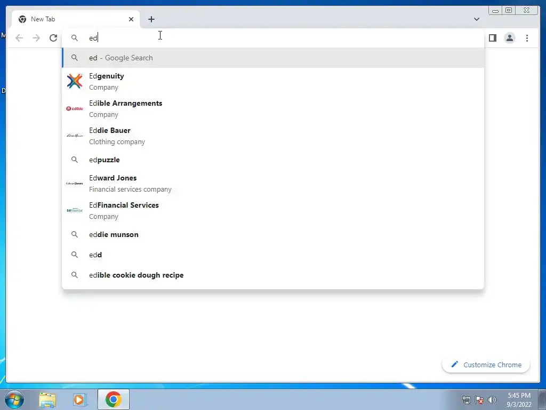This screenshot has height=410, width=546.
Task: Open the clock showing 5:45 PM
Action: click(519, 400)
